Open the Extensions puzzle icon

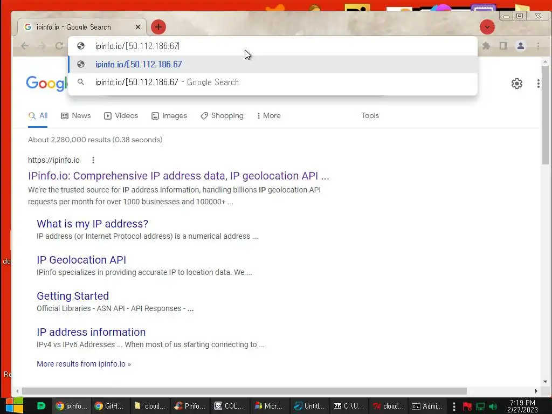486,46
